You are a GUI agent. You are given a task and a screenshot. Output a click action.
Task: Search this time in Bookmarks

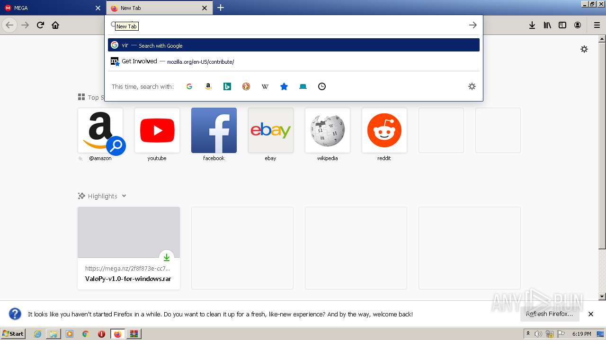tap(284, 86)
